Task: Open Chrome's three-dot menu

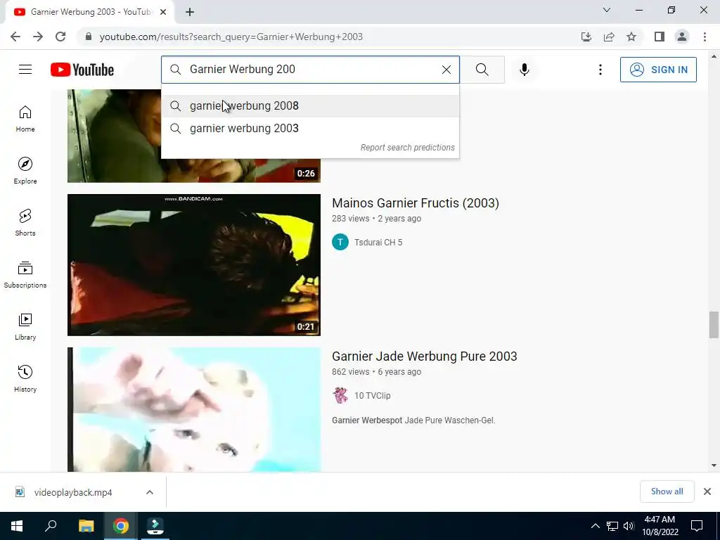Action: tap(705, 37)
